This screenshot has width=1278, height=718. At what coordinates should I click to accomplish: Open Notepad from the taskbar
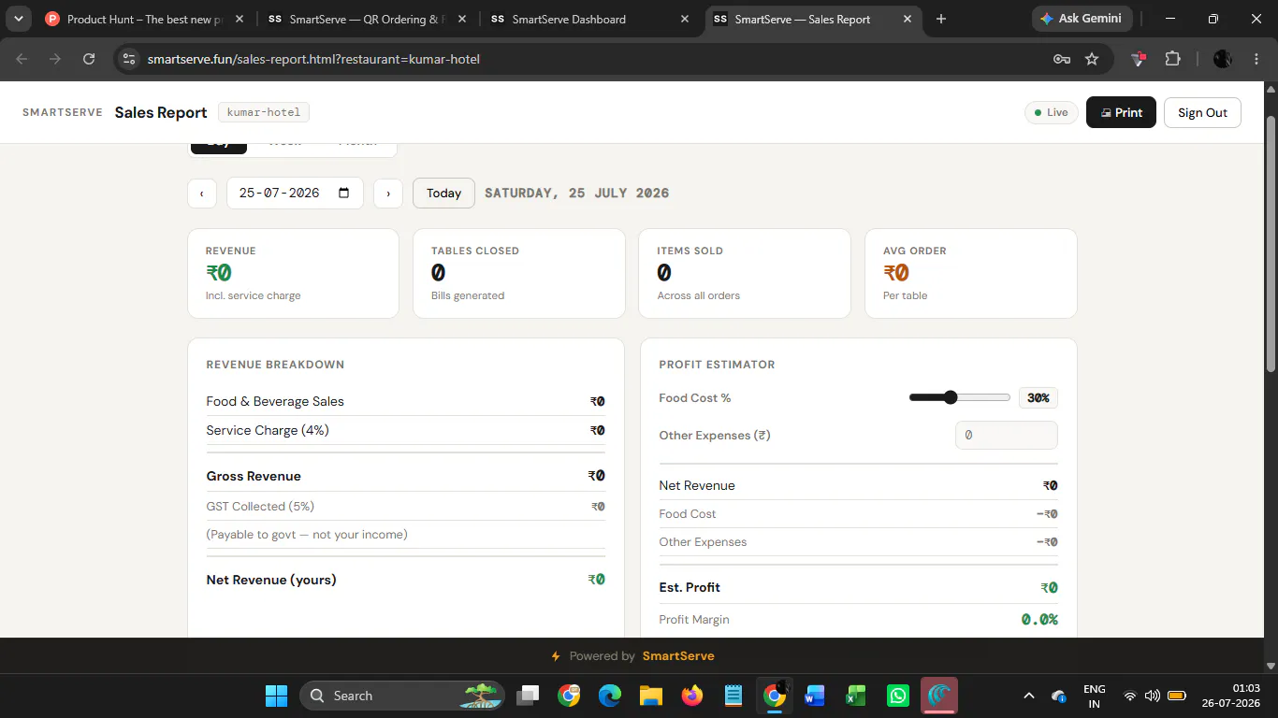[x=733, y=696]
